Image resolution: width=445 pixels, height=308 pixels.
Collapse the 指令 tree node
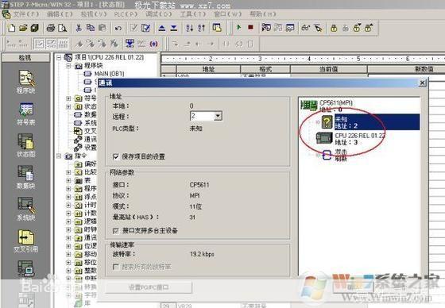(x=59, y=156)
